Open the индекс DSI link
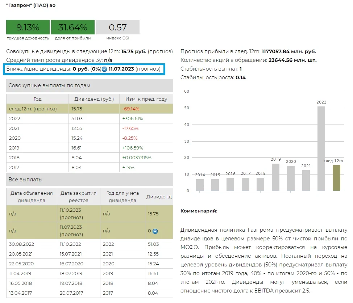 click(x=117, y=38)
